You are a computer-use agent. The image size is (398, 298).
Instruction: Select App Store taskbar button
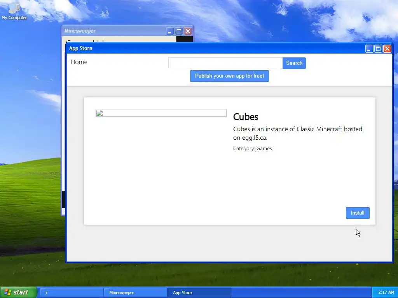point(199,293)
